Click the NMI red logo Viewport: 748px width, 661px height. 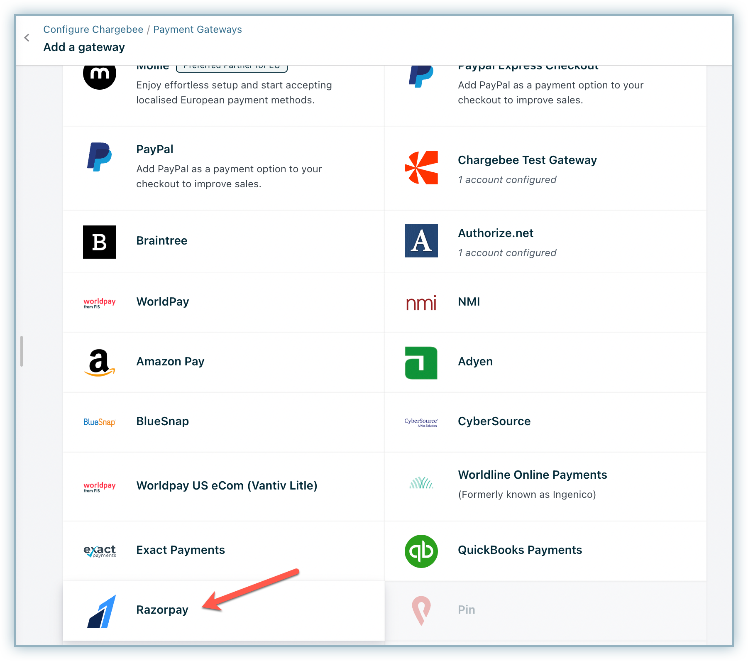pos(421,303)
